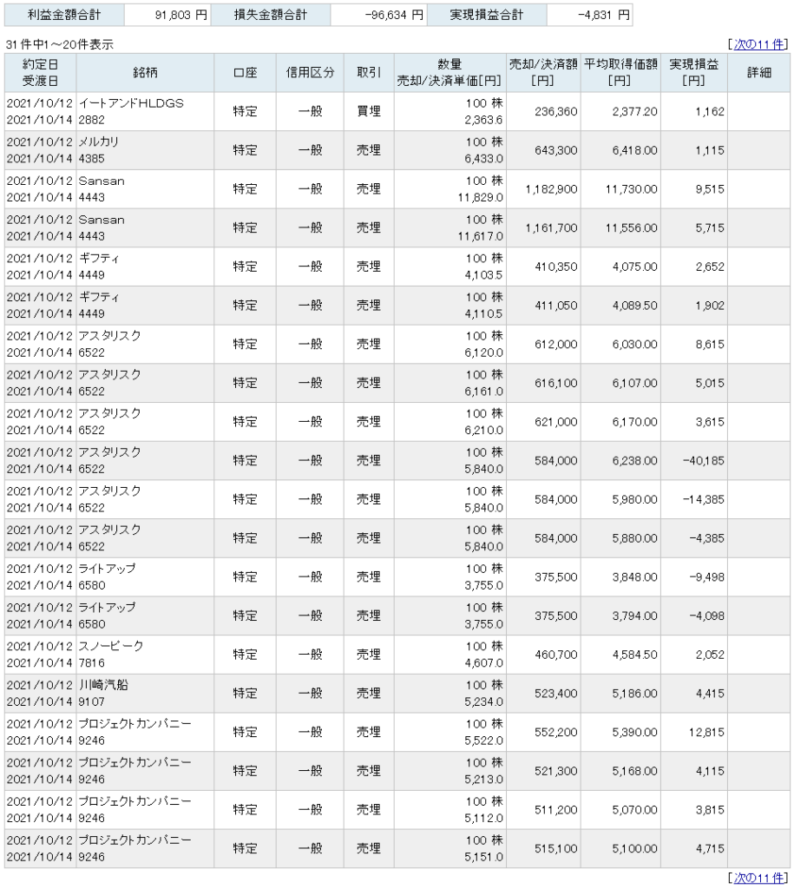Open the 次の11件 link above the table

[759, 44]
